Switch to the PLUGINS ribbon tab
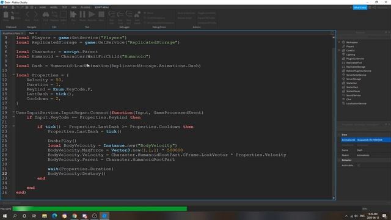This screenshot has height=220, width=391. click(x=86, y=7)
